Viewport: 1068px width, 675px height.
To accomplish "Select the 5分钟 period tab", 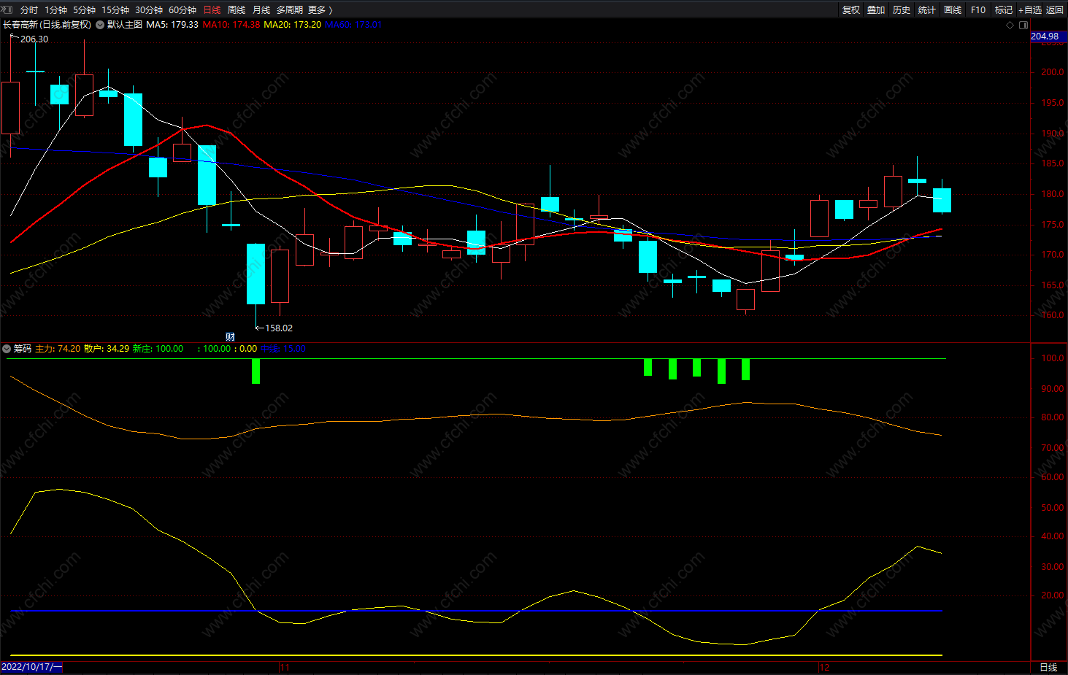I will pyautogui.click(x=84, y=10).
